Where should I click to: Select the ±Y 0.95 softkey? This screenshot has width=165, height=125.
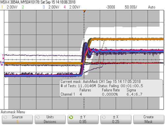click(83, 119)
